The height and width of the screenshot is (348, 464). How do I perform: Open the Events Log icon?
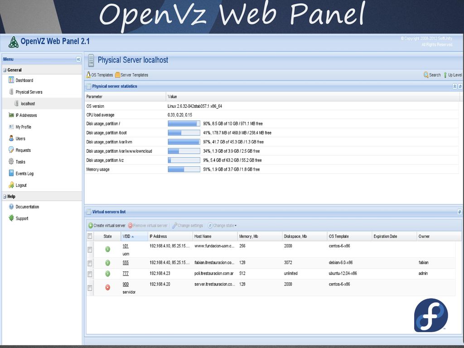(11, 173)
